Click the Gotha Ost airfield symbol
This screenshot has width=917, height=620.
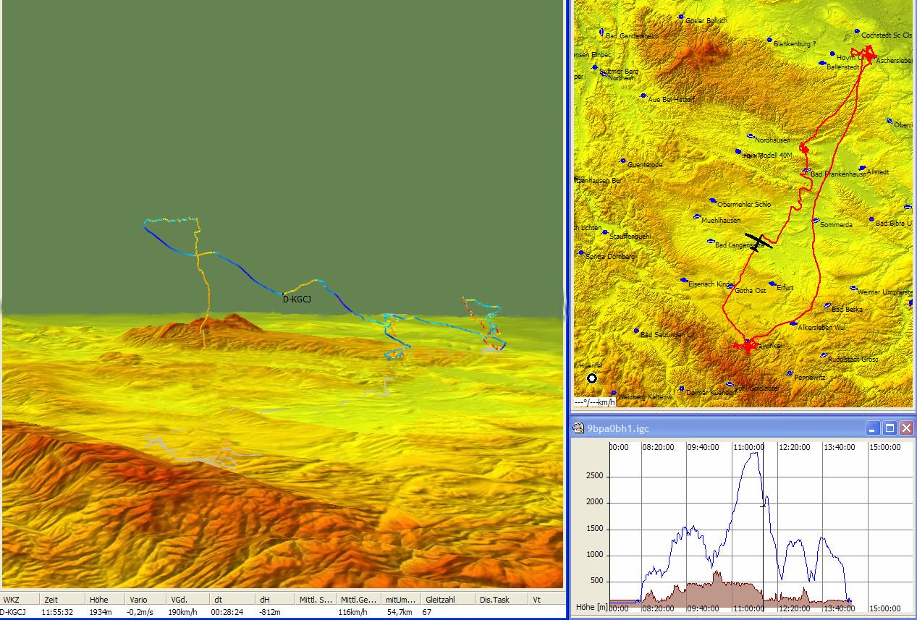click(730, 286)
